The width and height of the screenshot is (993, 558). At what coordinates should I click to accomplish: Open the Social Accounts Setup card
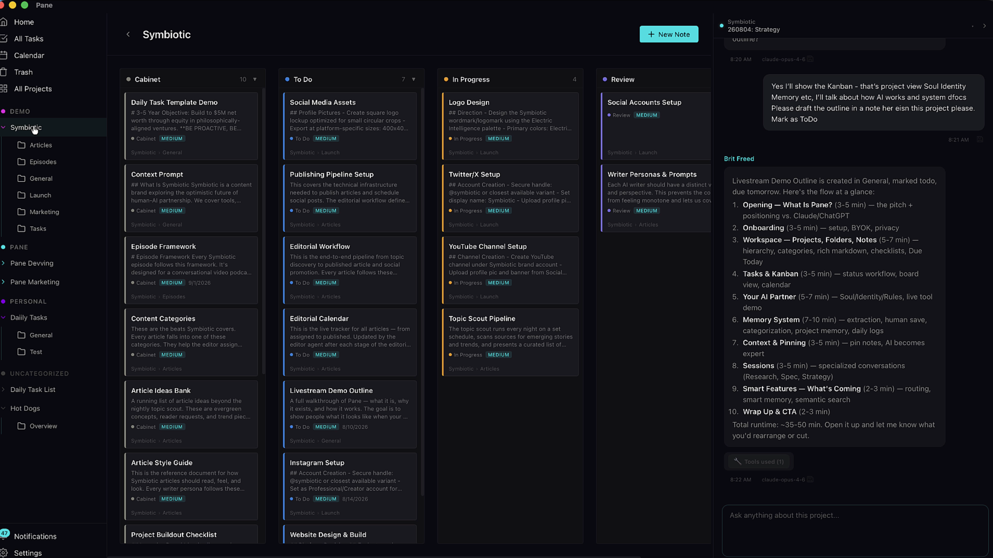[x=655, y=126]
